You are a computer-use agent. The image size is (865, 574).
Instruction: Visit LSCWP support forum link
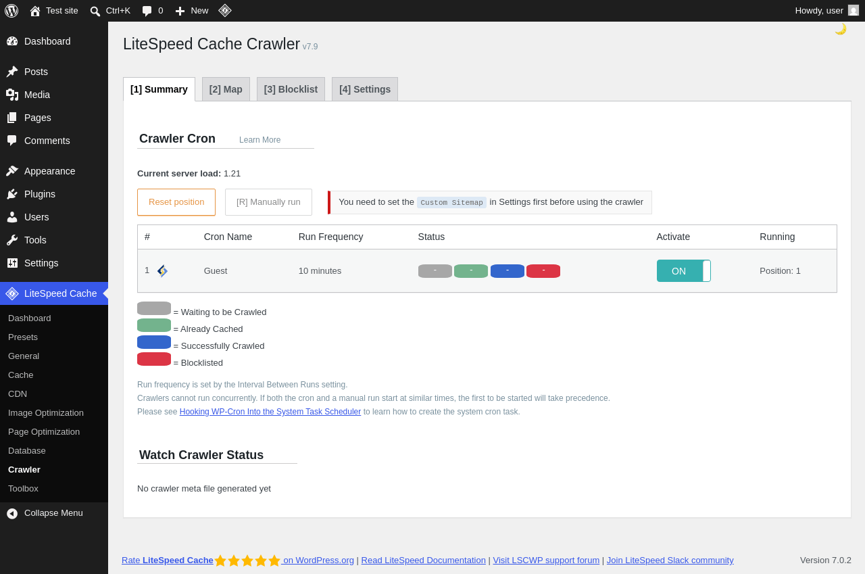[546, 560]
